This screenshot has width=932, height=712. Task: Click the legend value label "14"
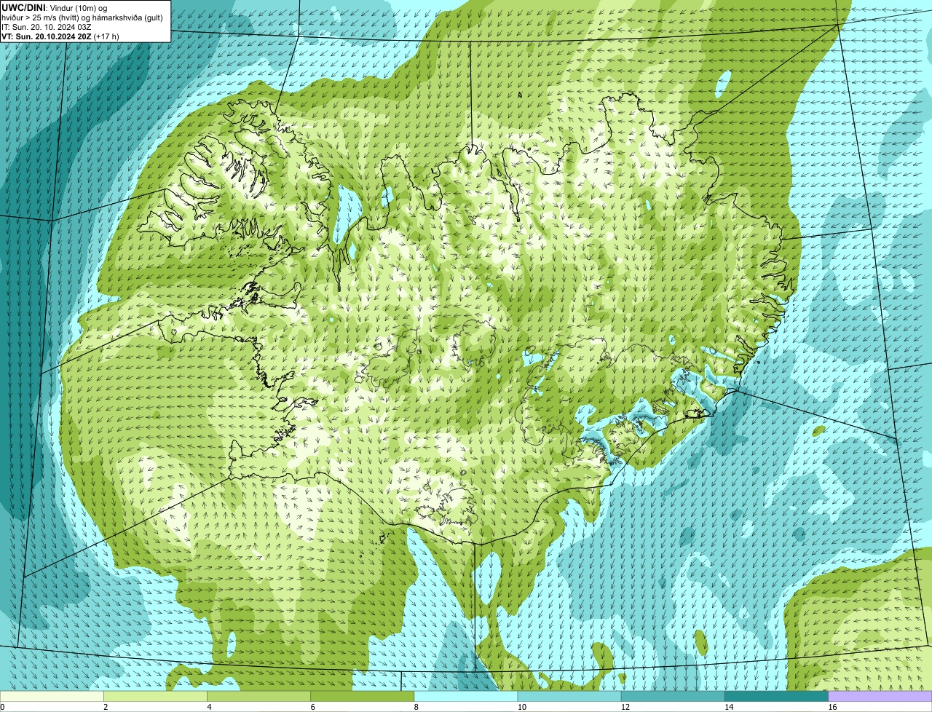pos(729,707)
